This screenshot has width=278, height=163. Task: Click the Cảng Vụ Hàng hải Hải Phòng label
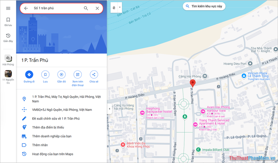(124, 107)
